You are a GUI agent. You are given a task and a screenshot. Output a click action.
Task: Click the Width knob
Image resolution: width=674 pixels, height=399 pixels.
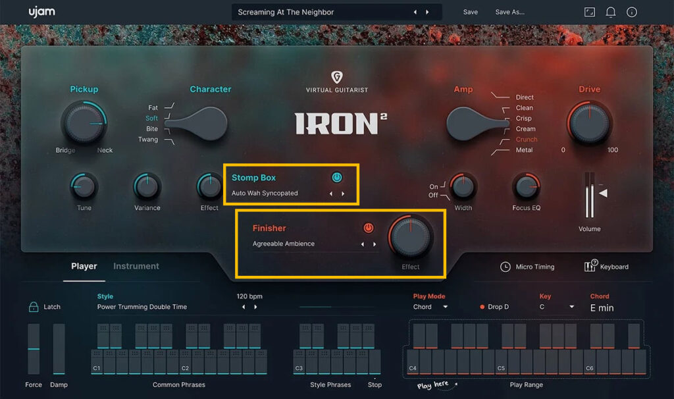463,186
